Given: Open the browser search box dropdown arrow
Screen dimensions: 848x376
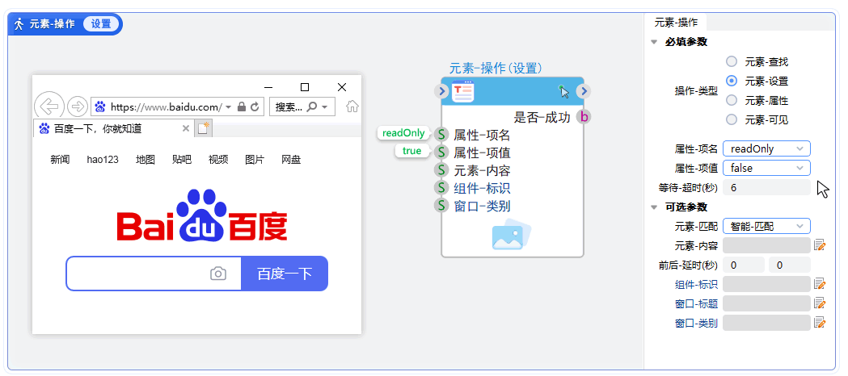Looking at the screenshot, I should [x=324, y=107].
